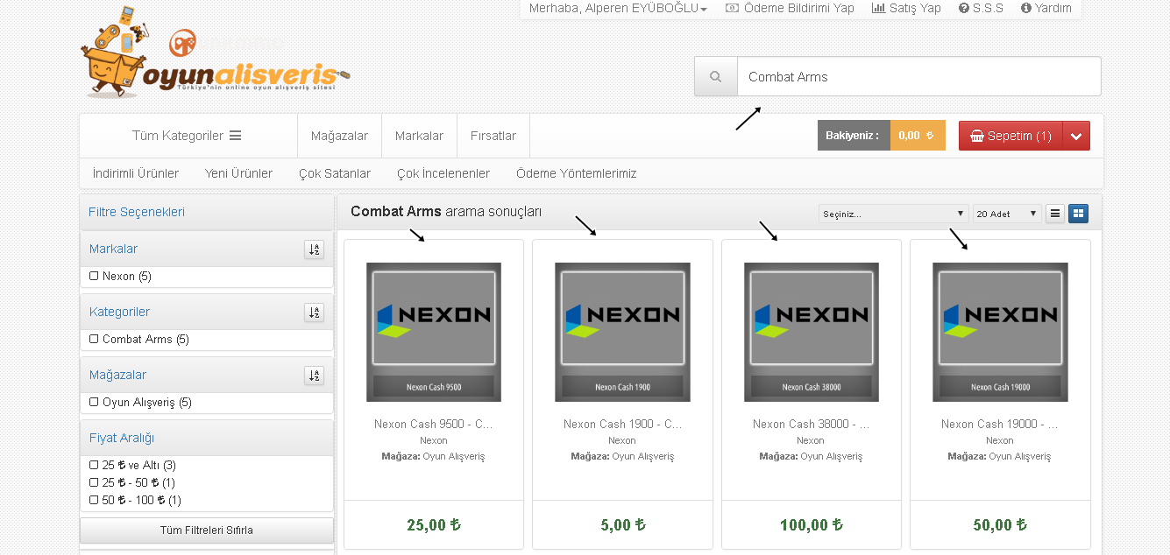The width and height of the screenshot is (1170, 555).
Task: Open the Oyun Alışveriş site logo
Action: point(215,53)
